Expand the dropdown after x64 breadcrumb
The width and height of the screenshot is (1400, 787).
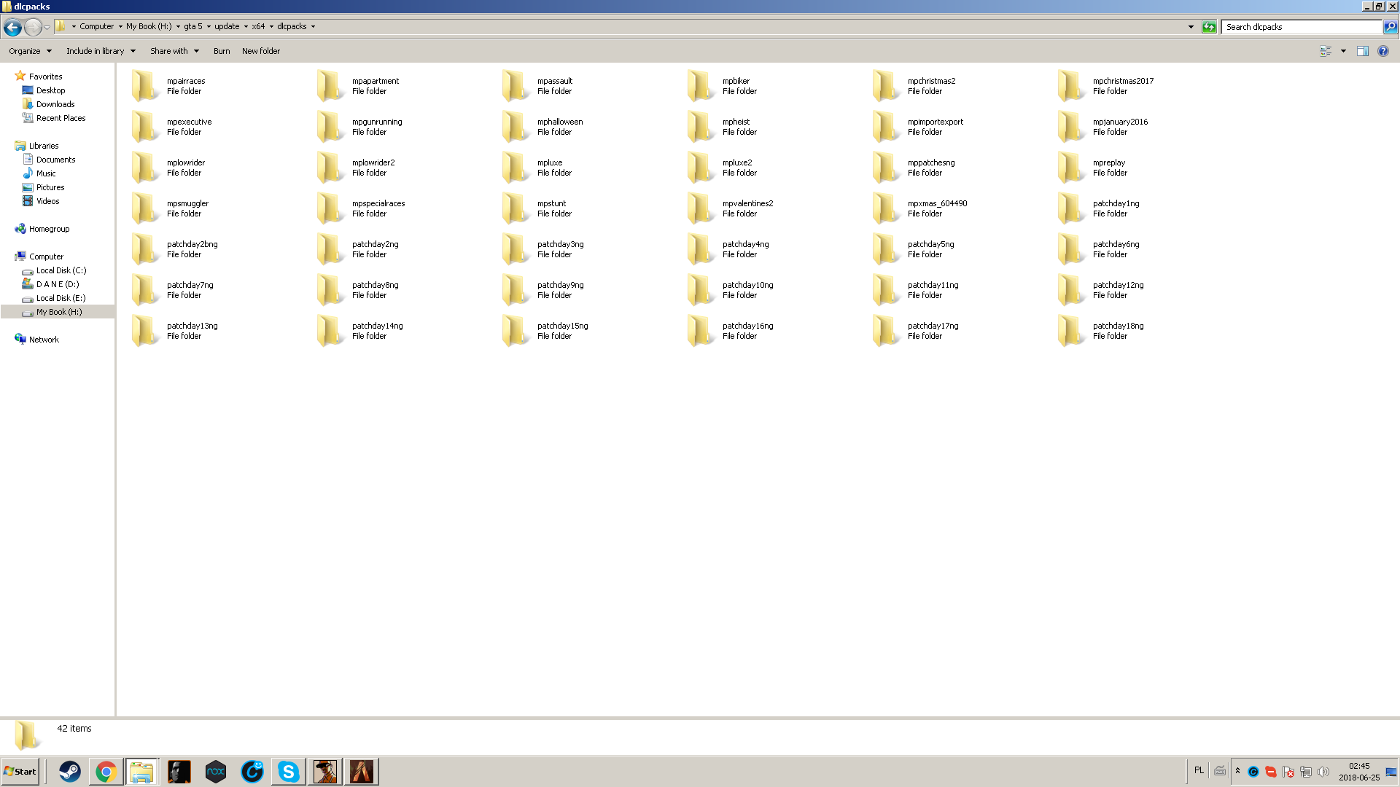pyautogui.click(x=271, y=26)
